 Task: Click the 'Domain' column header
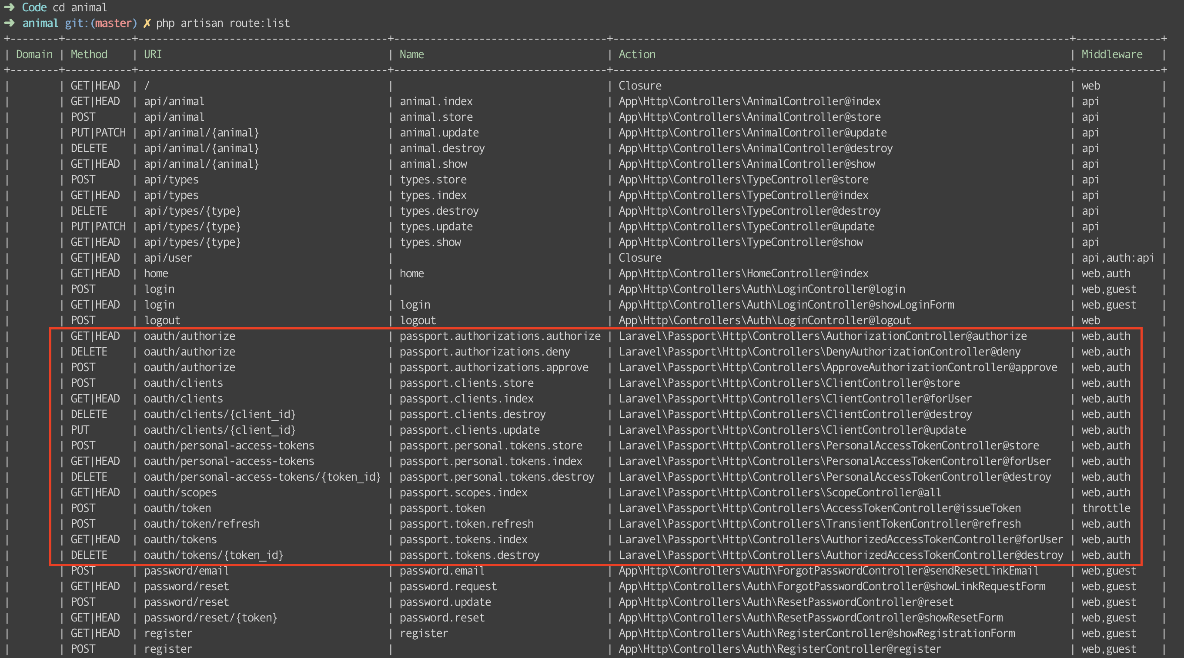34,54
